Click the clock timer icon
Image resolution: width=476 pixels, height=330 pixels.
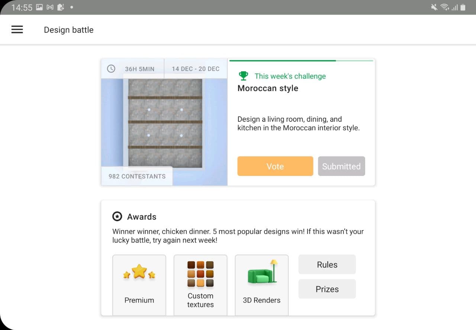tap(111, 69)
